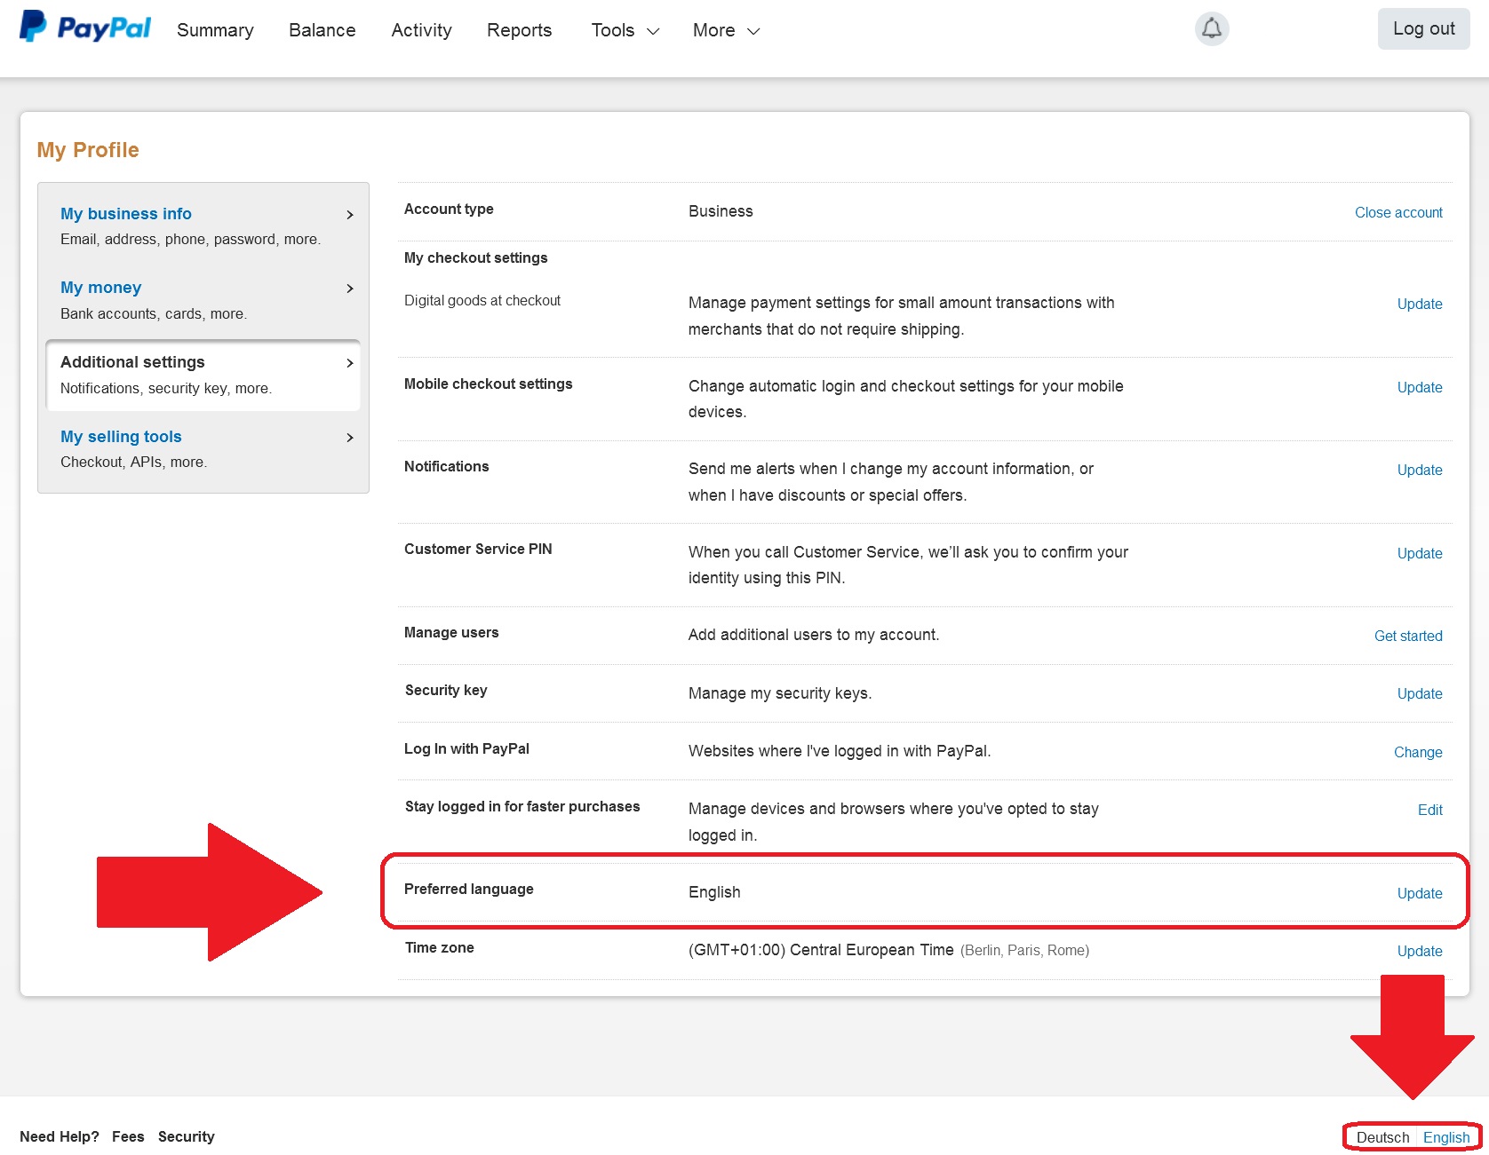The width and height of the screenshot is (1489, 1155).
Task: Click Get started for Manage users
Action: point(1408,637)
